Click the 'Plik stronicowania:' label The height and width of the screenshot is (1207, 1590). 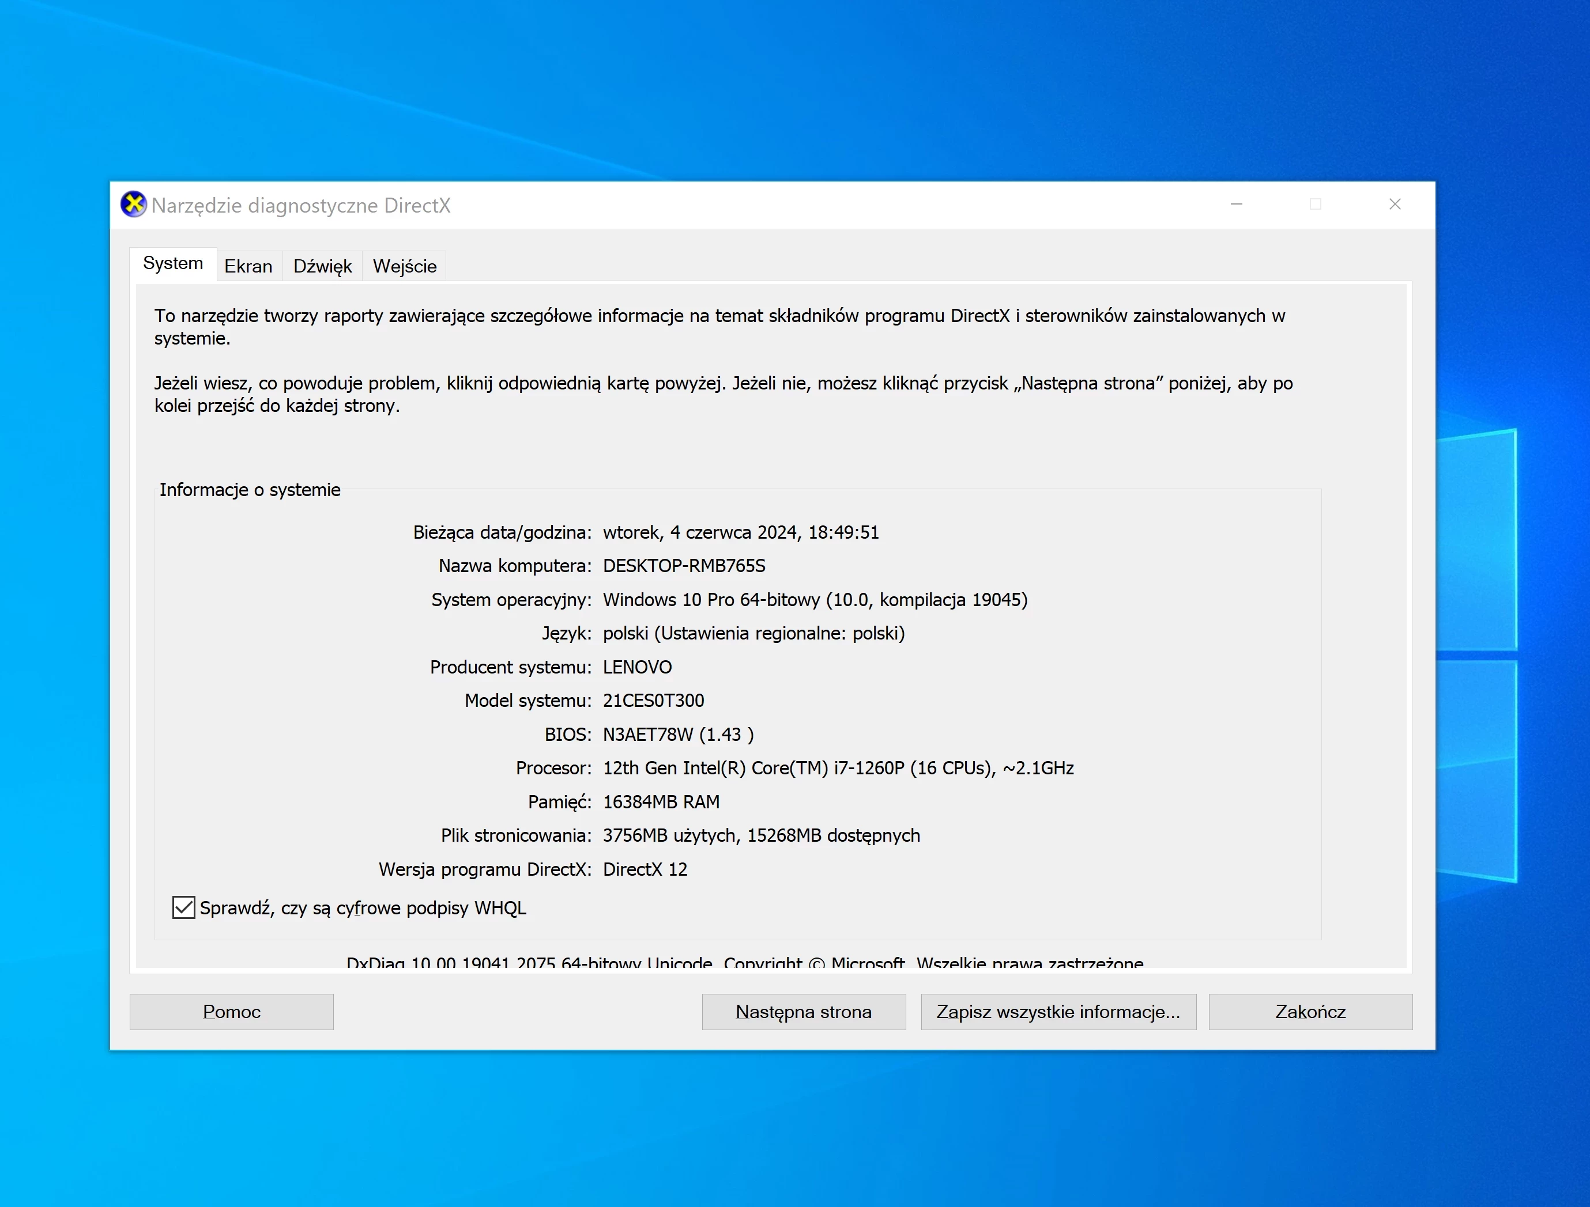516,835
